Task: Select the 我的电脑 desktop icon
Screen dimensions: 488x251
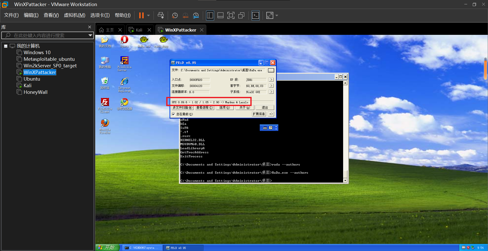Action: 105,63
